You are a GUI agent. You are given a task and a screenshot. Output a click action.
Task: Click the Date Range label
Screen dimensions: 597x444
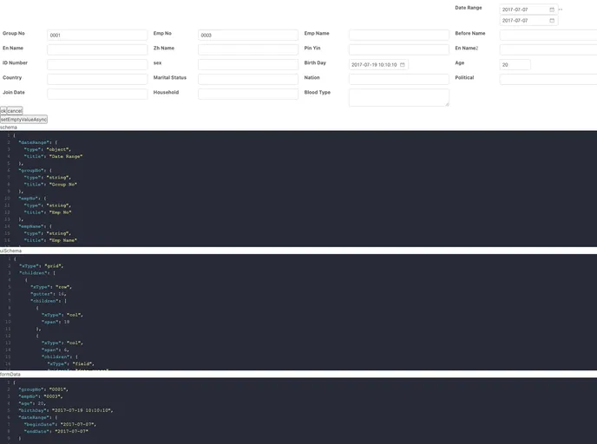tap(469, 8)
